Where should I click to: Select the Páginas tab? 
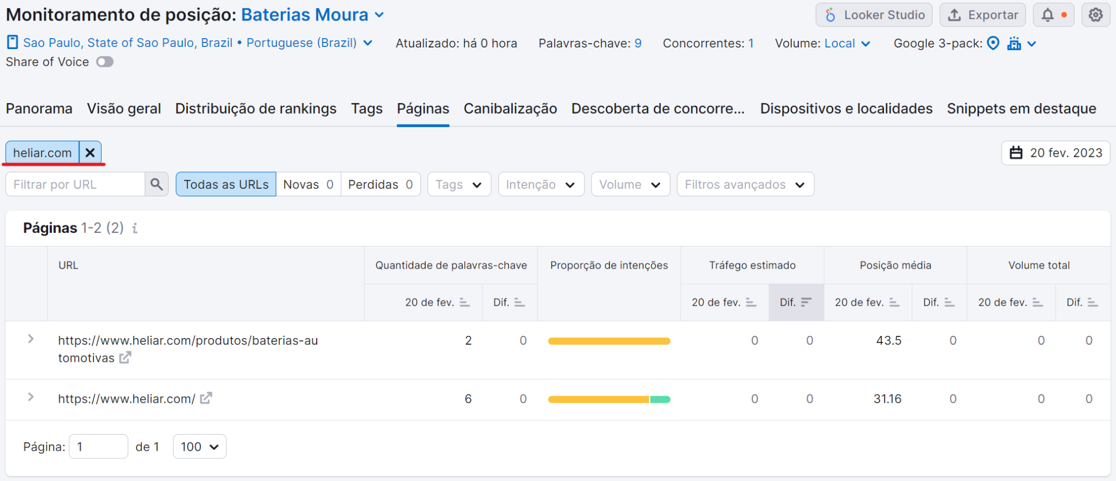(423, 109)
